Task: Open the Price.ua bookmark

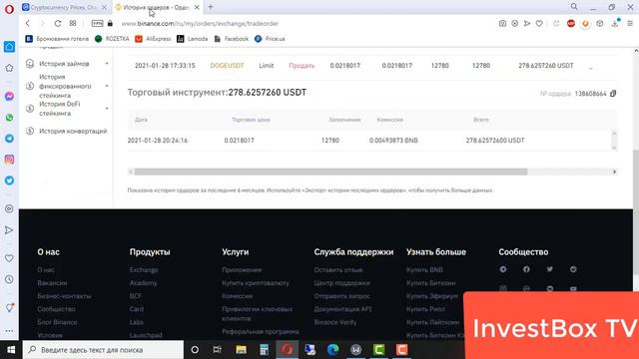Action: point(270,39)
